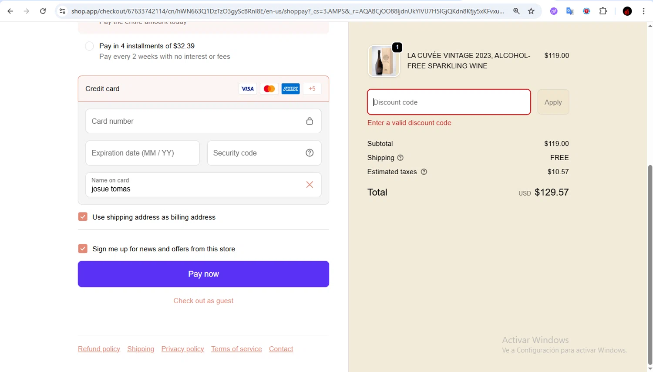Open the Estimated taxes help icon

424,172
